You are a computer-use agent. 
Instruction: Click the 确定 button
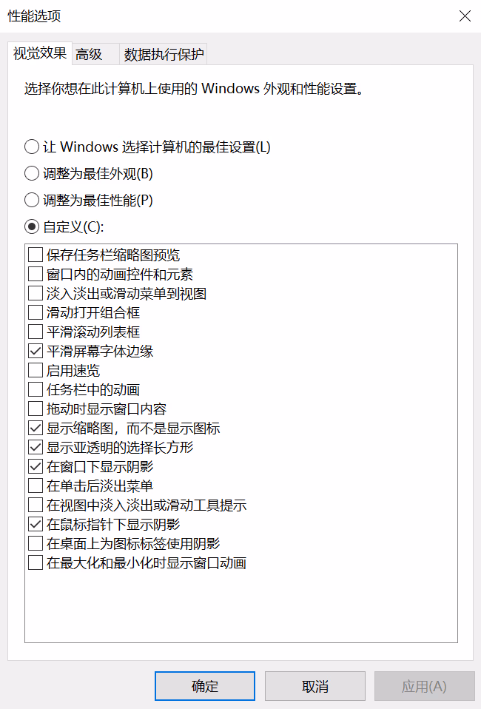click(x=205, y=686)
